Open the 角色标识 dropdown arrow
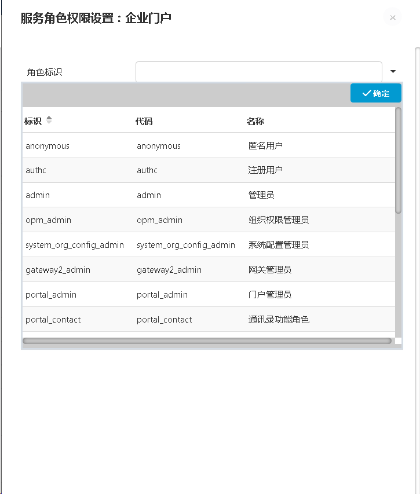This screenshot has height=494, width=420. (393, 71)
